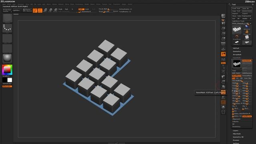Viewport: 256px width, 144px height.
Task: Click the Zoom canvas icon
Action: (x=223, y=28)
